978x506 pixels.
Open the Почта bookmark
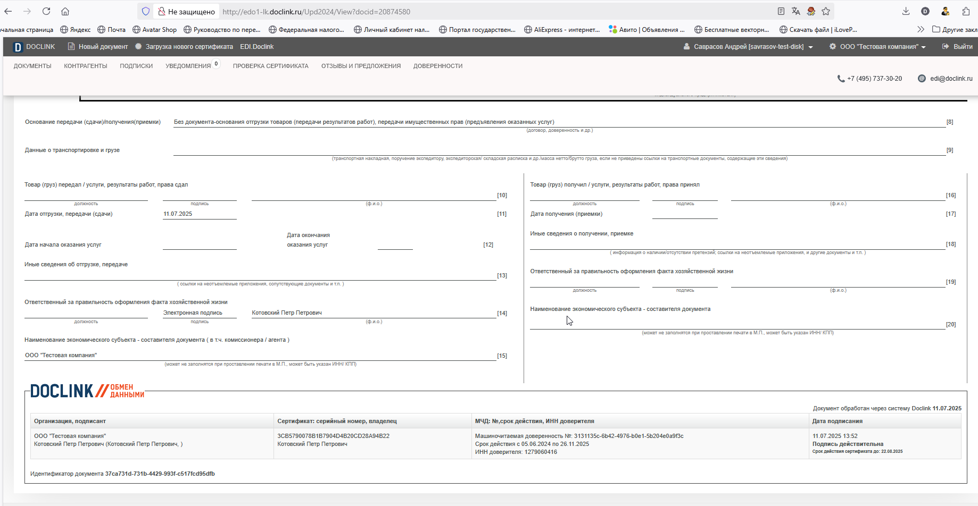point(111,30)
